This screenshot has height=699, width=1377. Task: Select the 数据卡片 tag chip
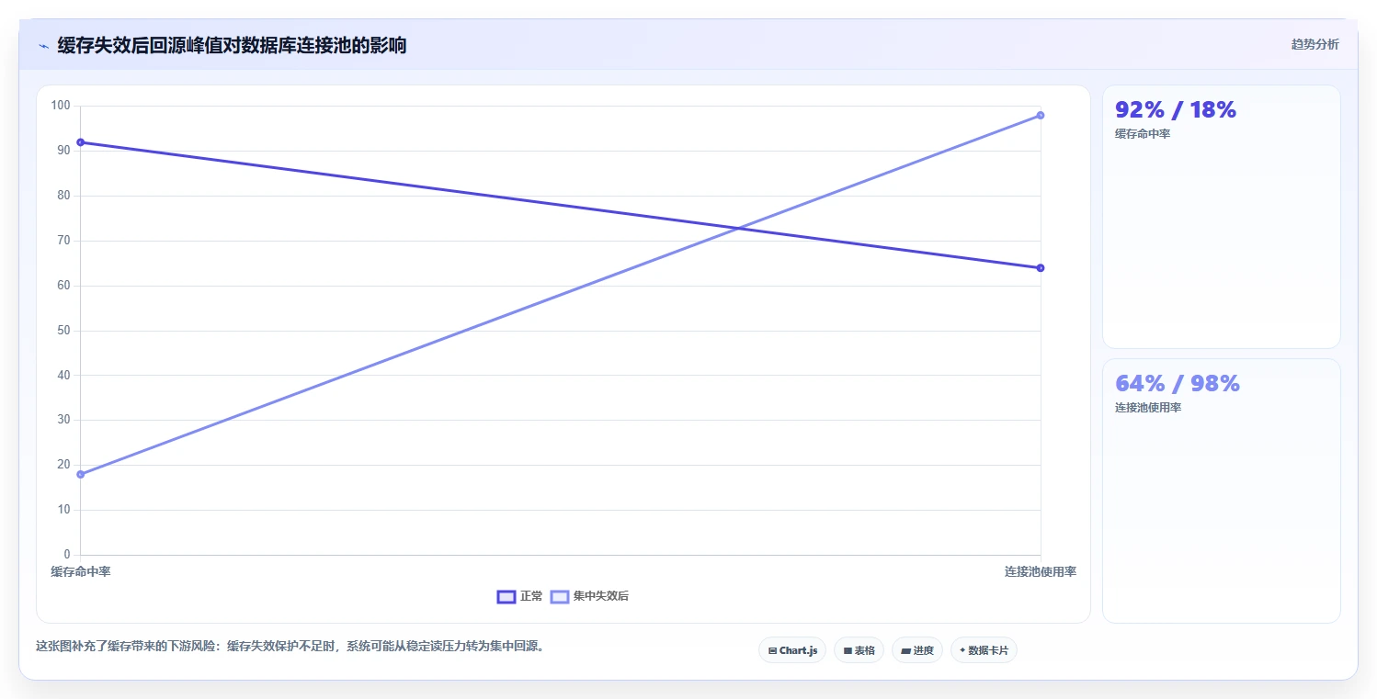tap(984, 650)
